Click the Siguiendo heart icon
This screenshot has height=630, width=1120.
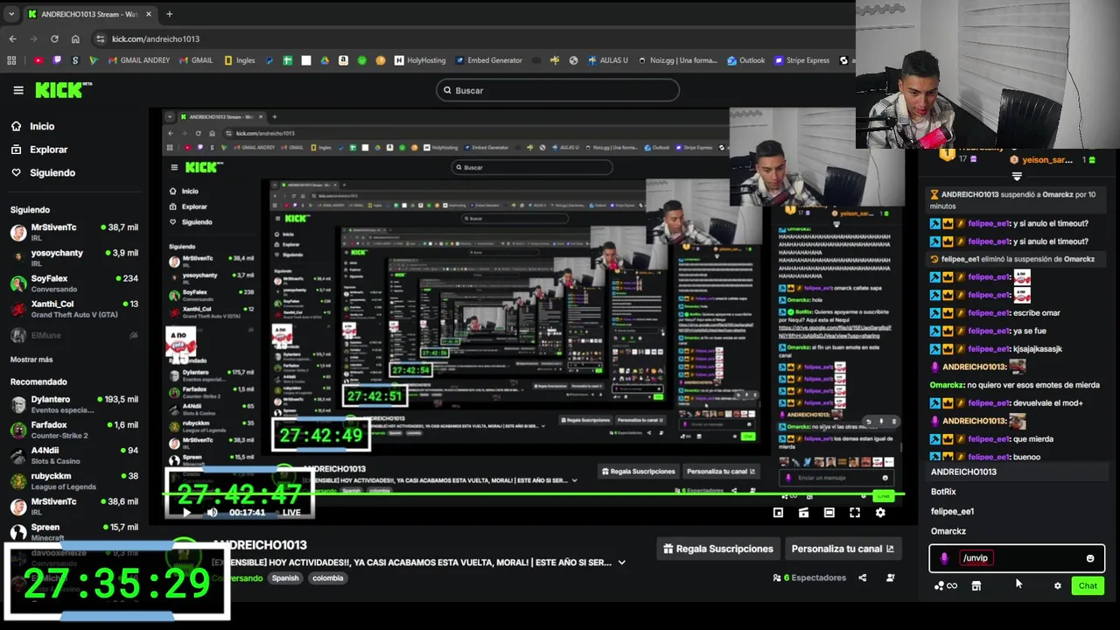coord(16,172)
